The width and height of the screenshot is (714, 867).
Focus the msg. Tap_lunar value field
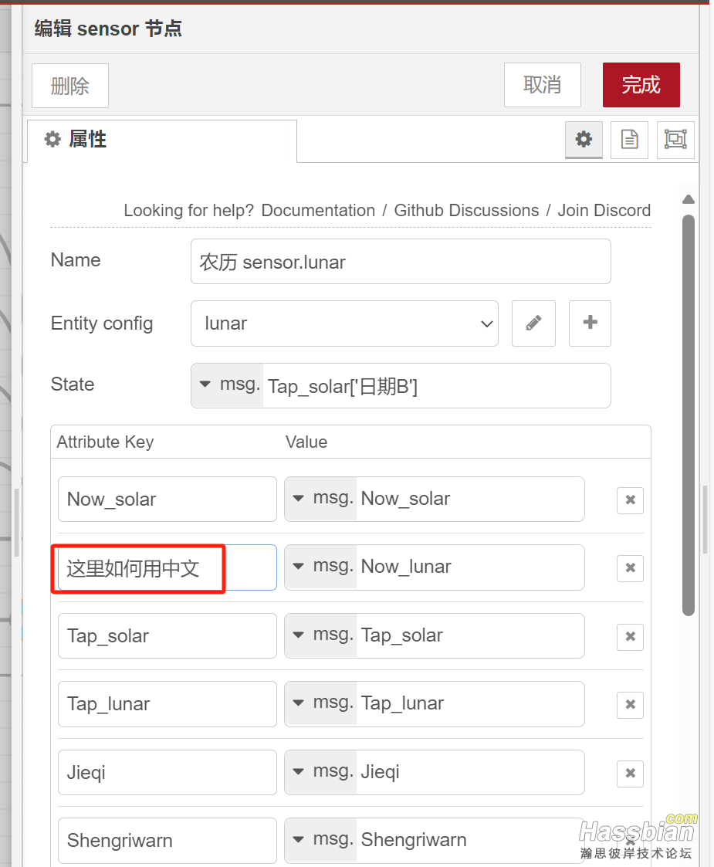[470, 704]
